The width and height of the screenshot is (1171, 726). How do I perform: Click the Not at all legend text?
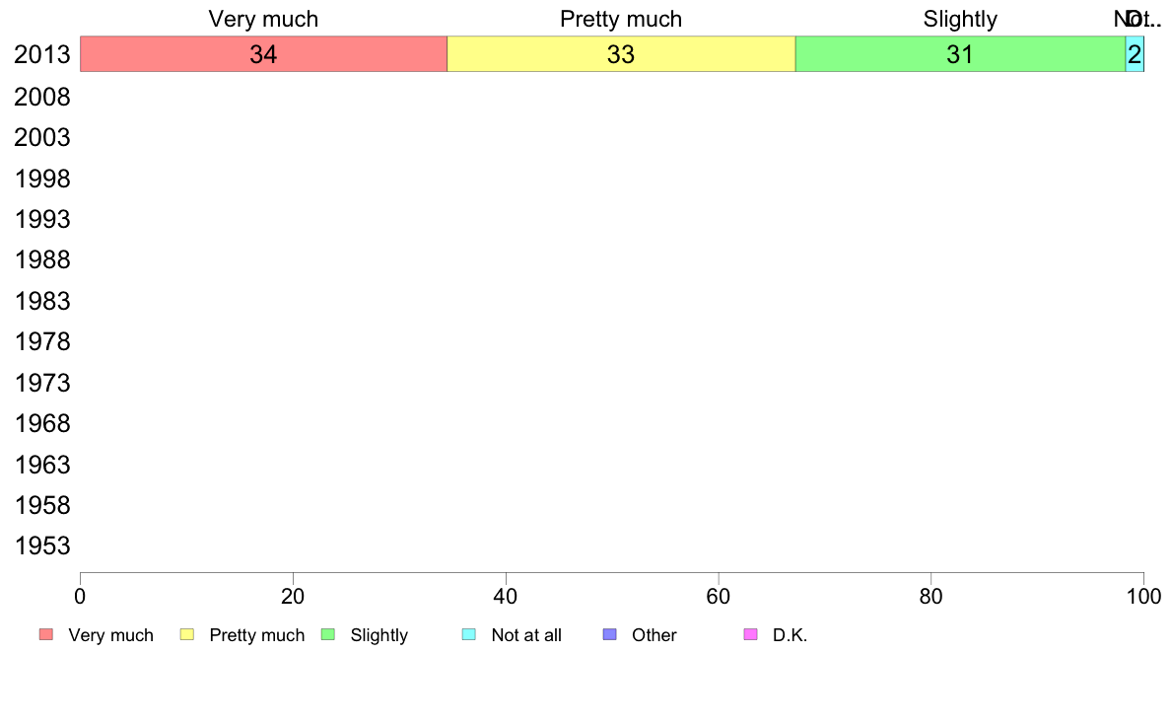pos(526,635)
